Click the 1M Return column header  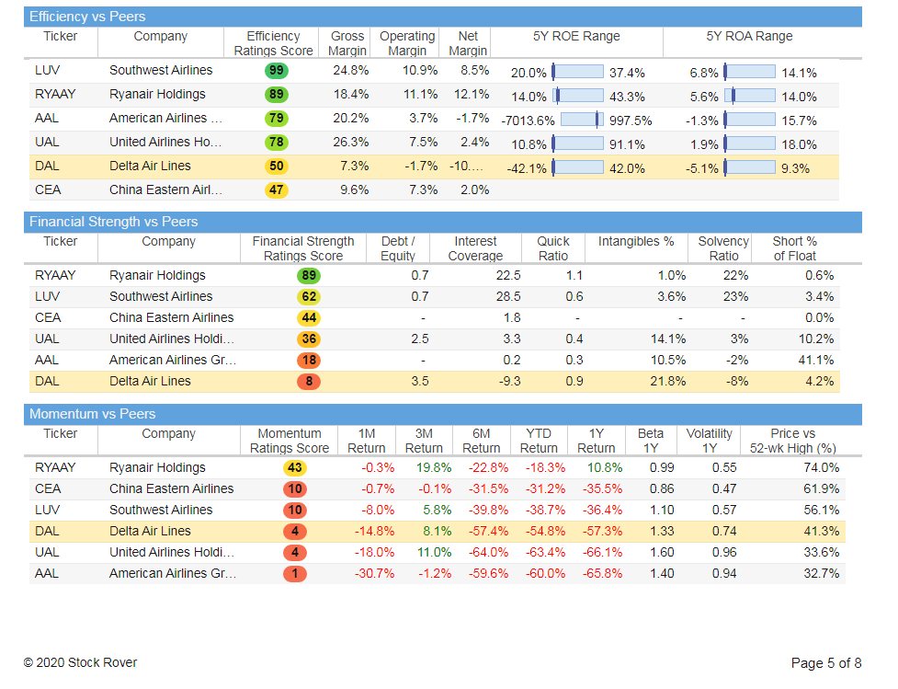(367, 441)
